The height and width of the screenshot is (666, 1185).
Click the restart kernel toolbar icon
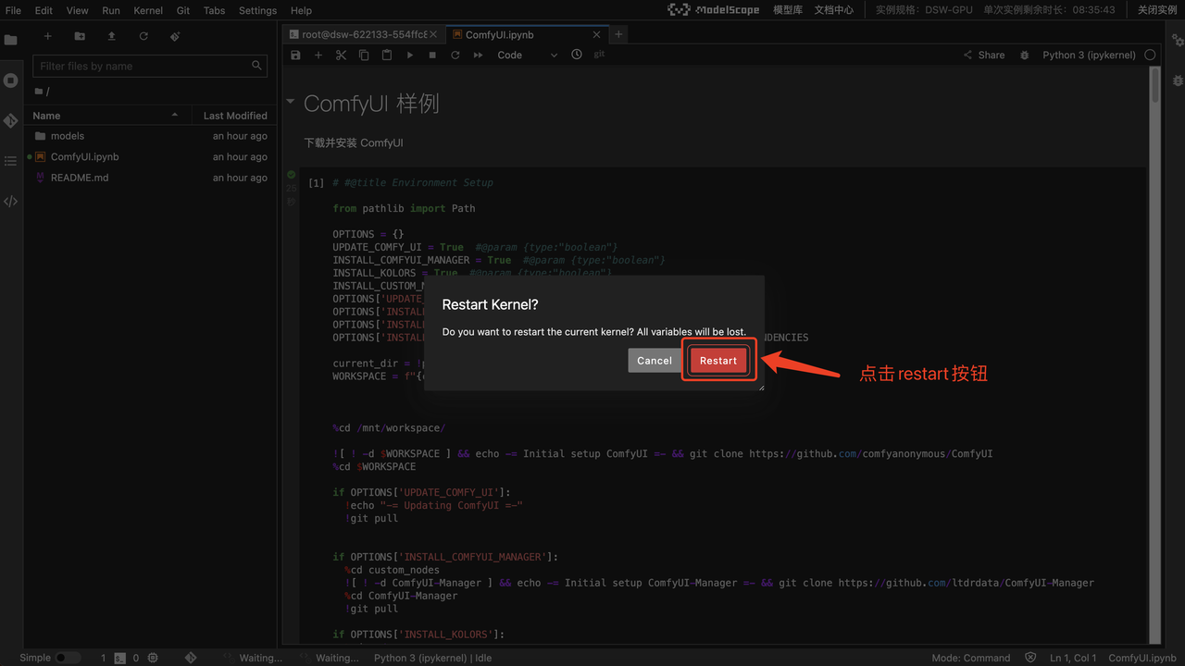point(455,55)
